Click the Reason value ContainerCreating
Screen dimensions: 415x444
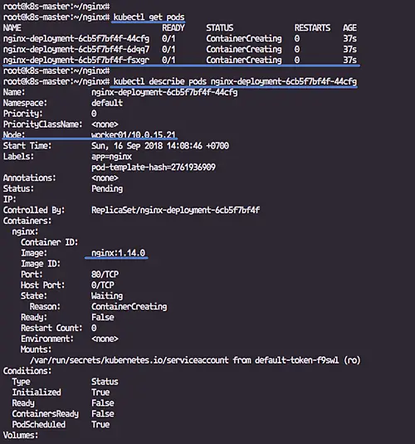pos(129,307)
